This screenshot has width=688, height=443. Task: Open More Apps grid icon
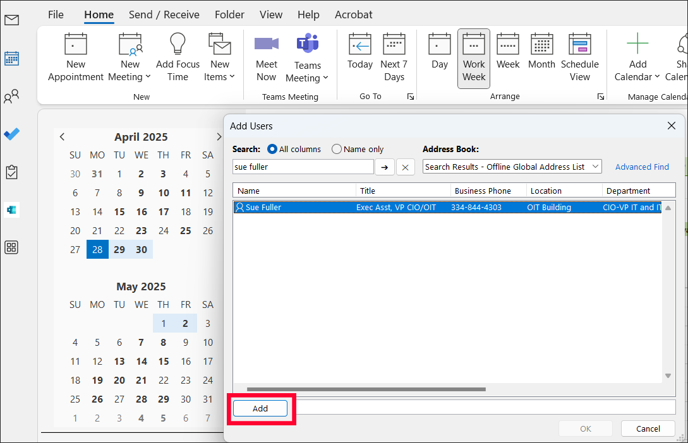pos(11,247)
